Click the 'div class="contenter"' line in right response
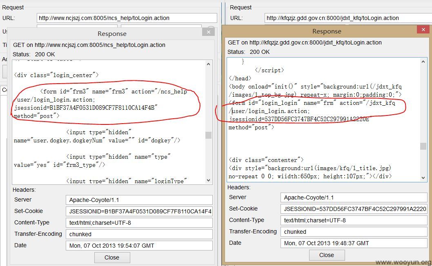The image size is (432, 266). click(266, 160)
